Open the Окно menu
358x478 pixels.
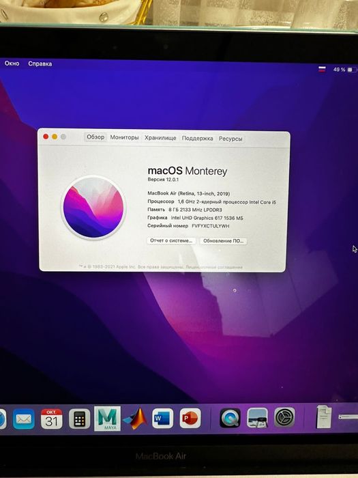pos(12,64)
